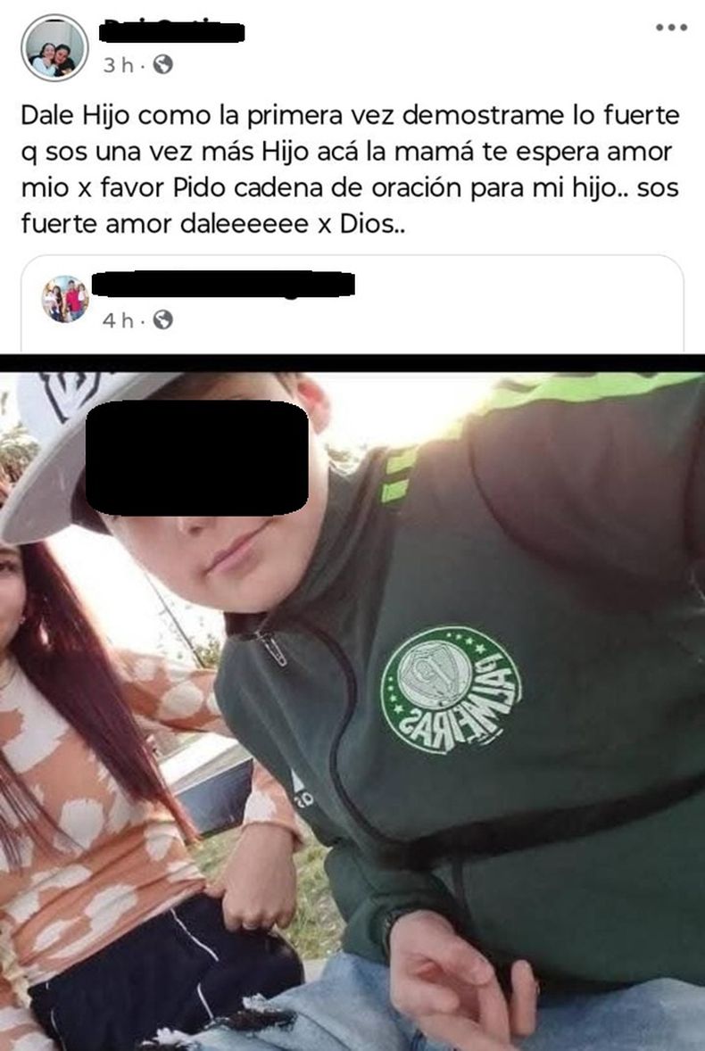
Task: Click the globe audience icon beside 4 h
Action: click(x=162, y=319)
